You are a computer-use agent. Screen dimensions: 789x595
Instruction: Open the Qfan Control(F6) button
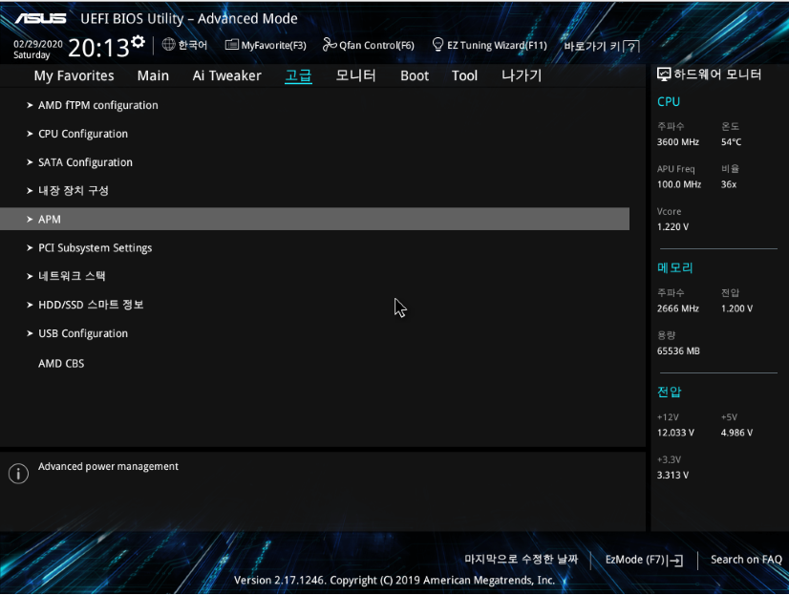point(369,45)
